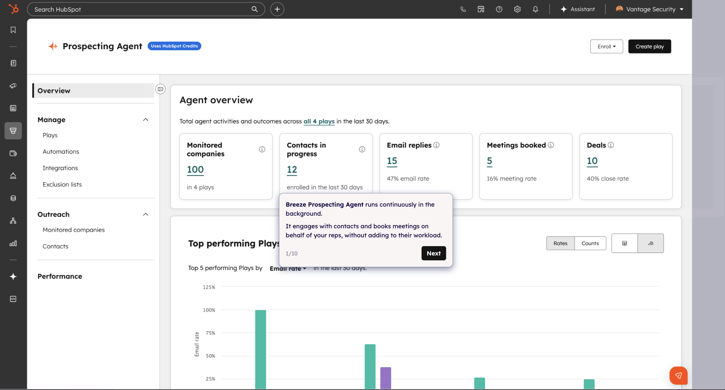This screenshot has height=390, width=725.
Task: Switch the chart to Counts
Action: click(590, 243)
